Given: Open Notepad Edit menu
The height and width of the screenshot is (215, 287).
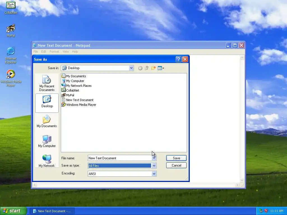Looking at the screenshot, I should (44, 52).
